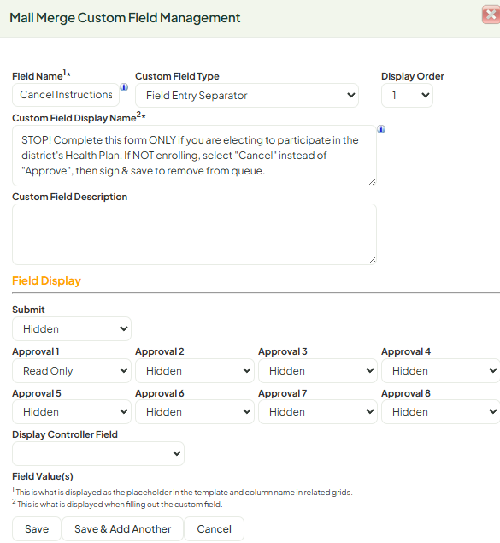
Task: Open the Approval 8 dropdown
Action: click(440, 412)
